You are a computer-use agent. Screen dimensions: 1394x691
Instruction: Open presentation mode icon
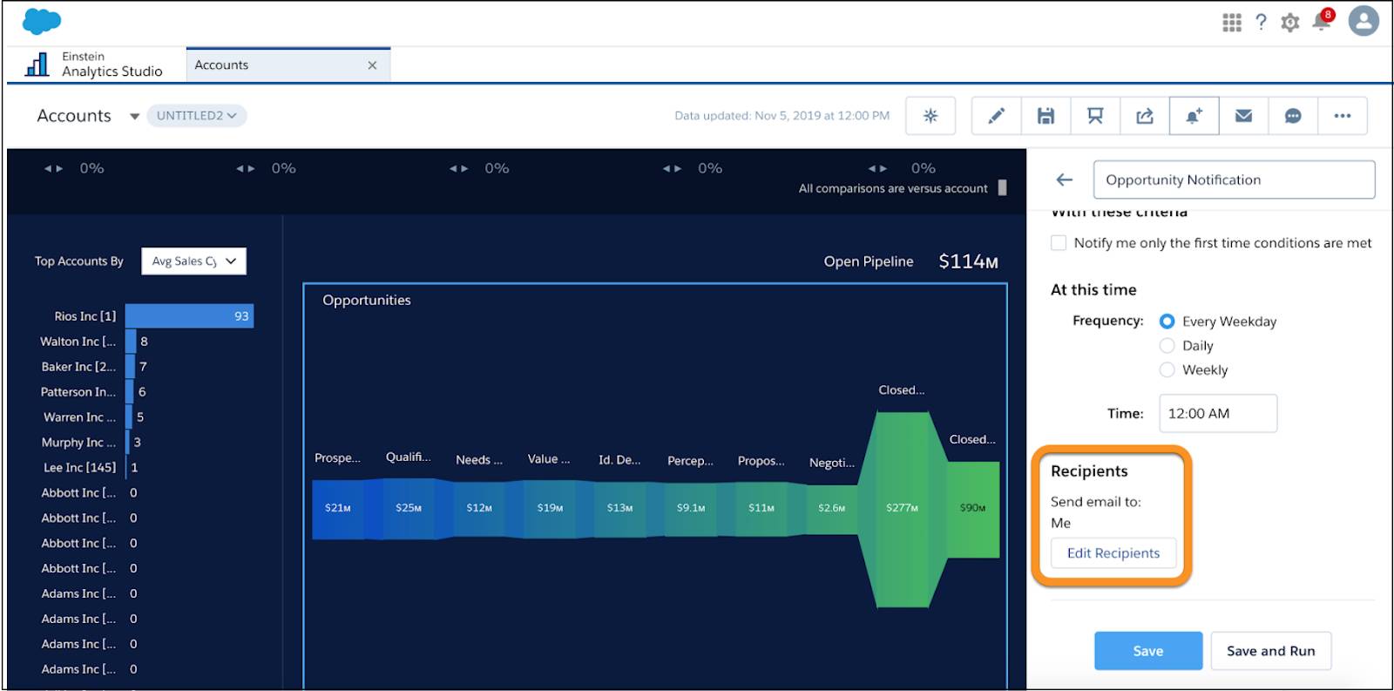coord(1095,116)
